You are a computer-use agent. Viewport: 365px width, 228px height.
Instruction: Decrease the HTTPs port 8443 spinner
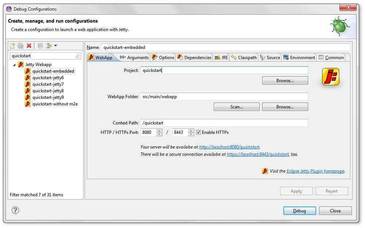[x=191, y=134]
